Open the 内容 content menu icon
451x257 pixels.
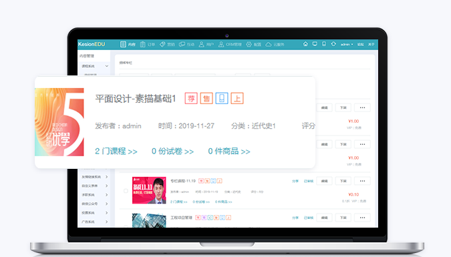(x=123, y=44)
